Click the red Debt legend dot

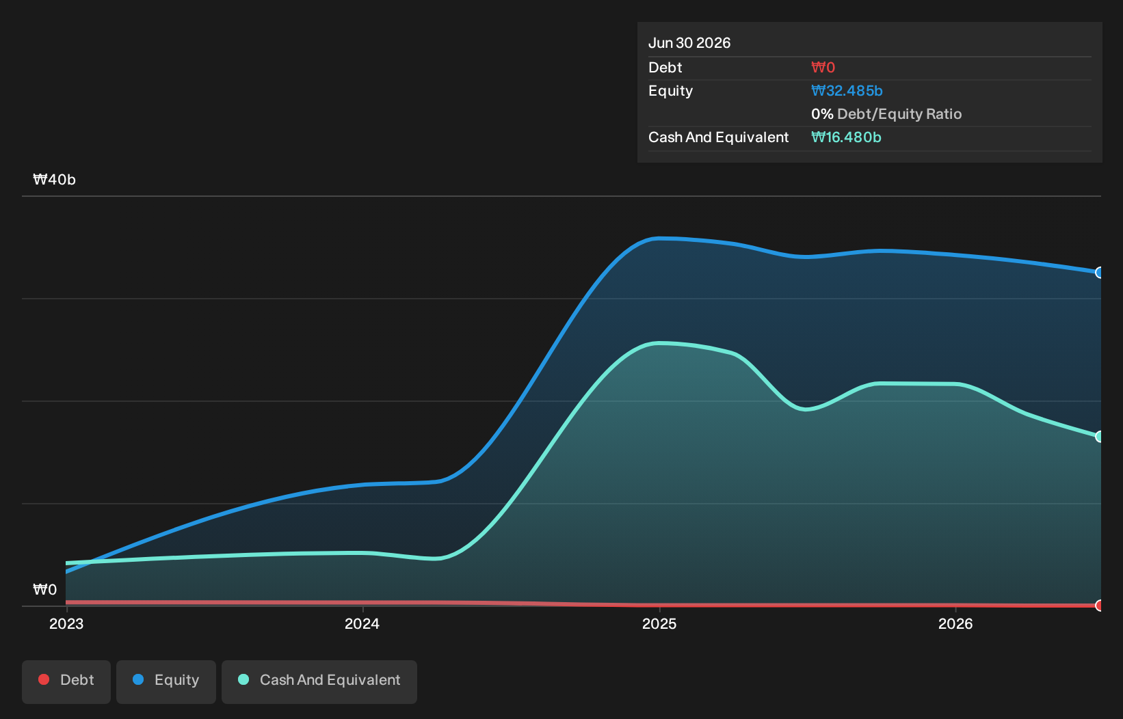pos(44,679)
